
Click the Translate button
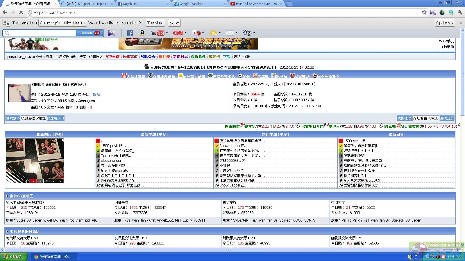point(155,23)
